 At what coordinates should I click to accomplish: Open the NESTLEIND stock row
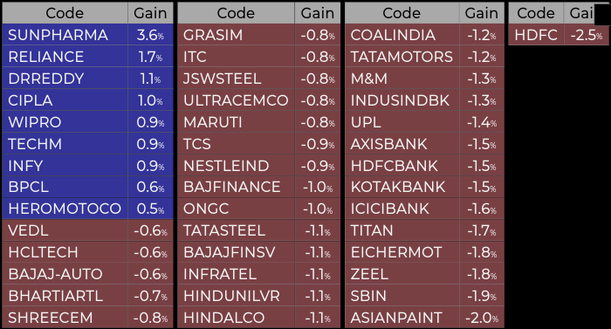tap(258, 166)
